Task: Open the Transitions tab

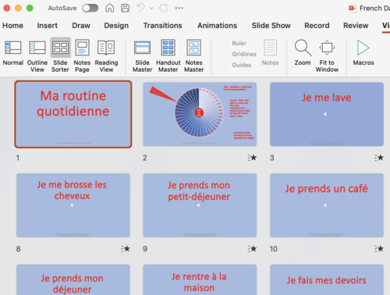Action: [162, 26]
